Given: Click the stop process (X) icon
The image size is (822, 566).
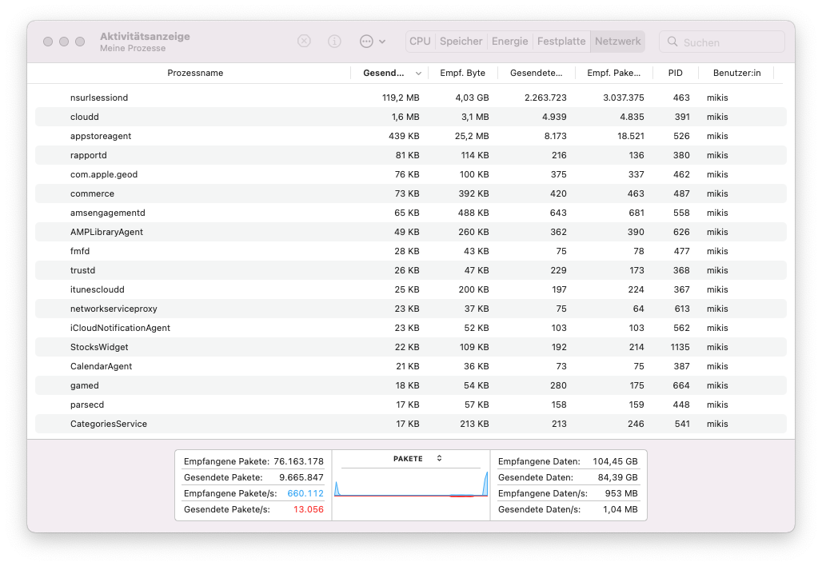Looking at the screenshot, I should point(304,41).
